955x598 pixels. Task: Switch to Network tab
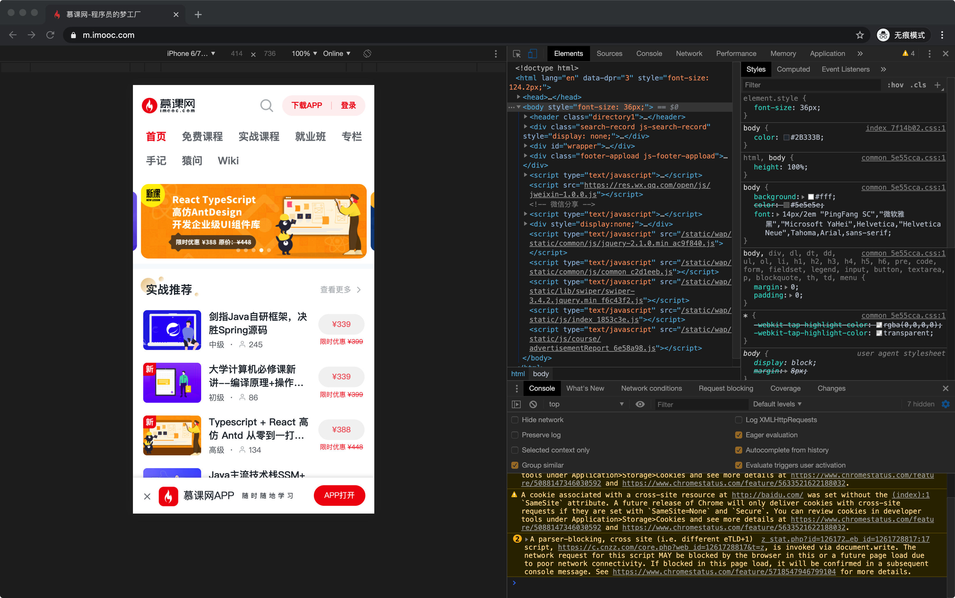(689, 53)
